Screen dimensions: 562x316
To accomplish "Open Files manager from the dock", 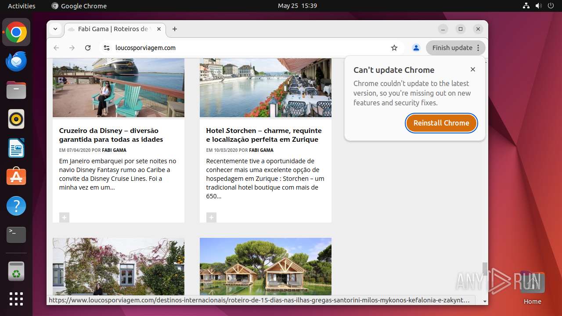I will coord(16,90).
